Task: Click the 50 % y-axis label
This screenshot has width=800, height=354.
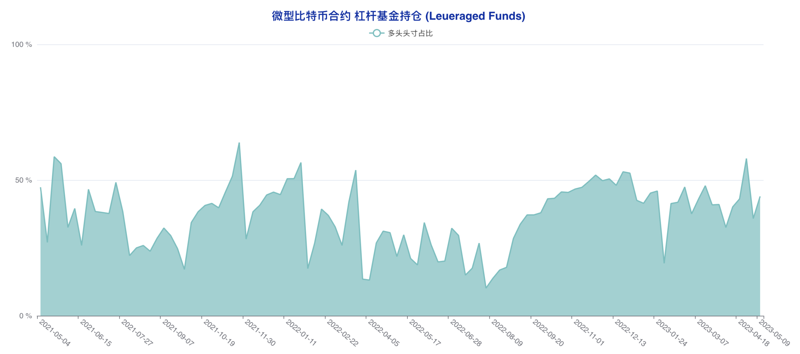Action: click(x=23, y=180)
